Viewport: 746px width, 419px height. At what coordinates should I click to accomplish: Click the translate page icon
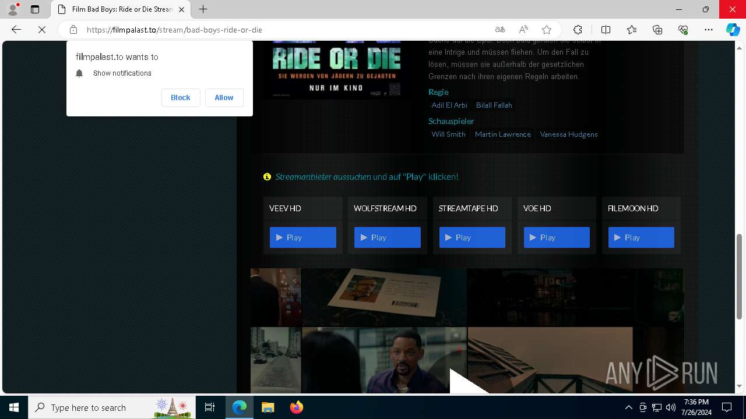coord(500,30)
